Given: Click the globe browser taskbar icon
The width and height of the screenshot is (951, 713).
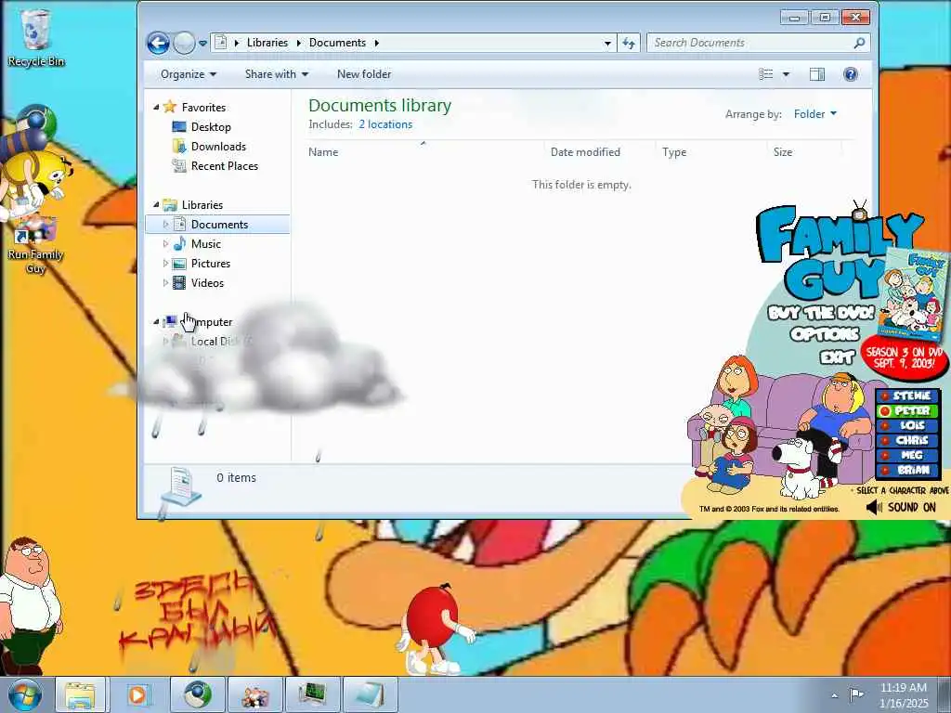Looking at the screenshot, I should [x=197, y=694].
